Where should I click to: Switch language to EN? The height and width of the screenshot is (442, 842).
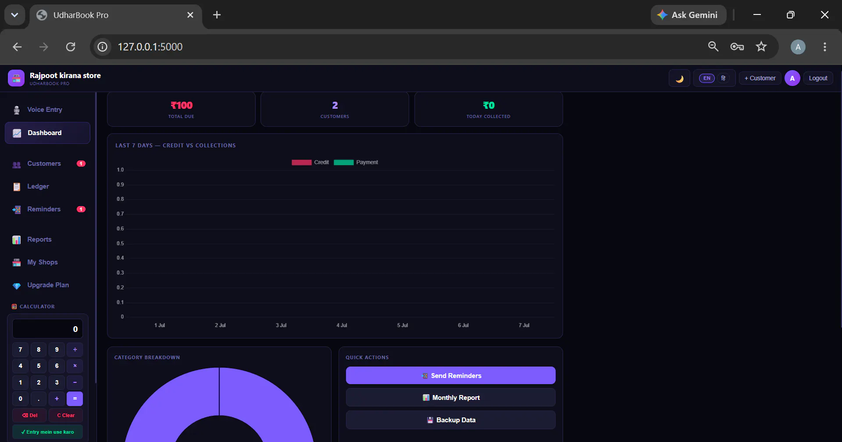point(706,78)
